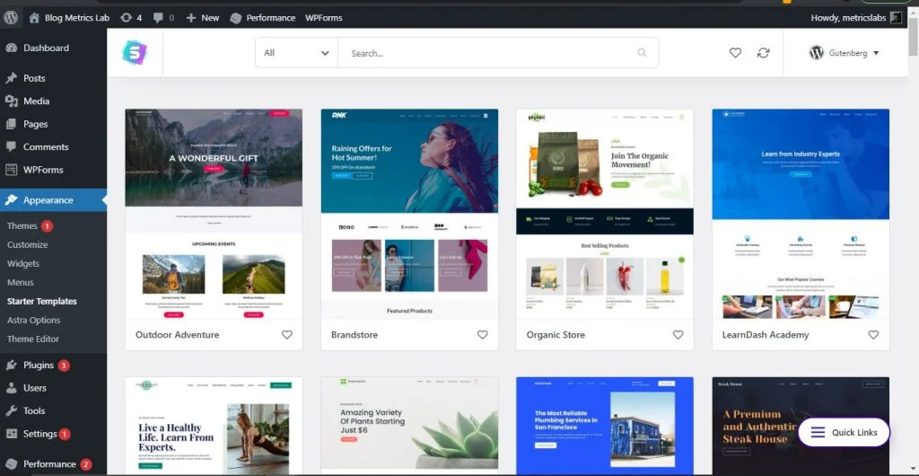The width and height of the screenshot is (919, 476).
Task: Click Performance icon in sidebar menu
Action: (11, 463)
